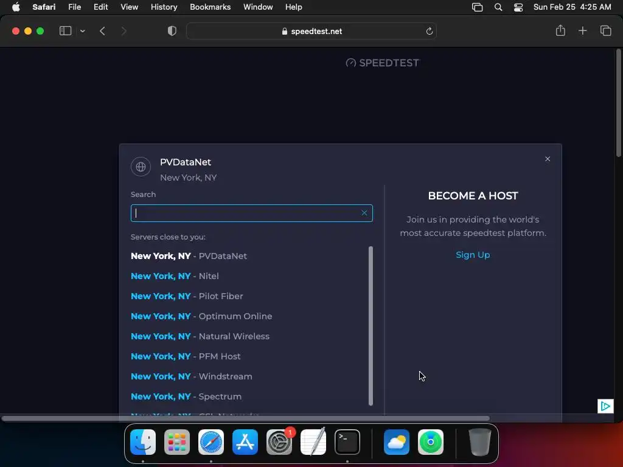Go back with the back arrow

point(102,31)
